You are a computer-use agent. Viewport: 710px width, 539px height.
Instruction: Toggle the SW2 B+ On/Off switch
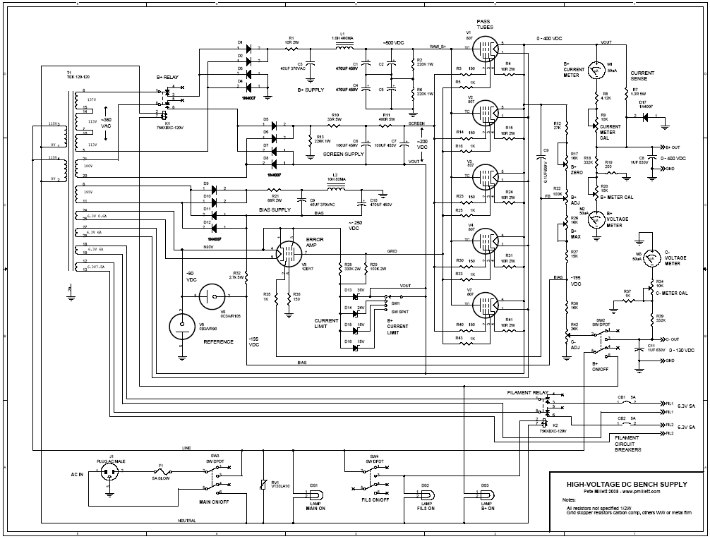click(x=601, y=342)
